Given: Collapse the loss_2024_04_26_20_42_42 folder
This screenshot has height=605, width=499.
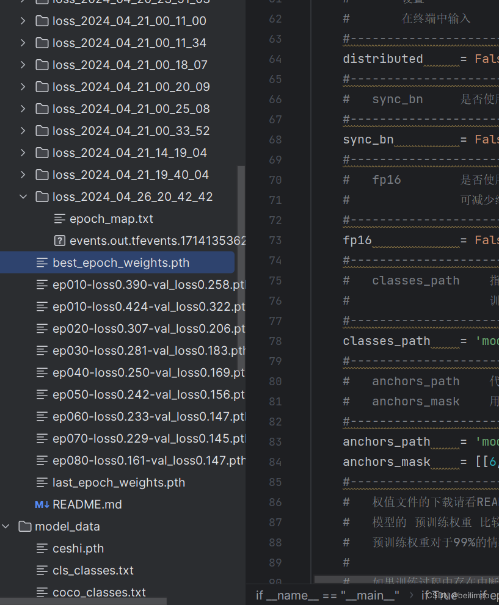Looking at the screenshot, I should point(23,197).
